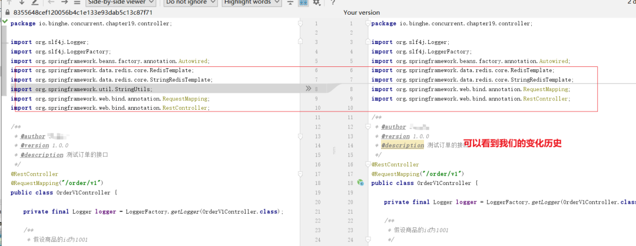Click the class gutter icon on line 18

(360, 183)
